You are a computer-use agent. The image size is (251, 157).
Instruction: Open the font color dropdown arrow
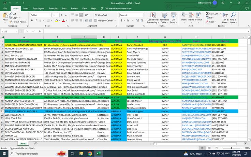click(67, 20)
